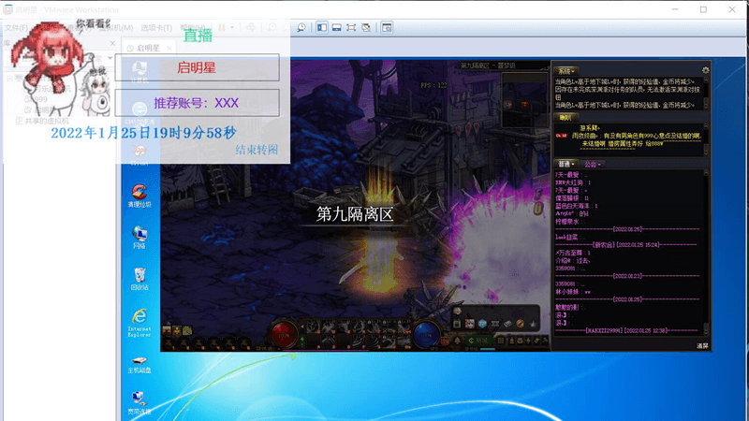Screen dimensions: 749x421
Task: Click the green 商城 shop button in game
Action: coord(478,341)
